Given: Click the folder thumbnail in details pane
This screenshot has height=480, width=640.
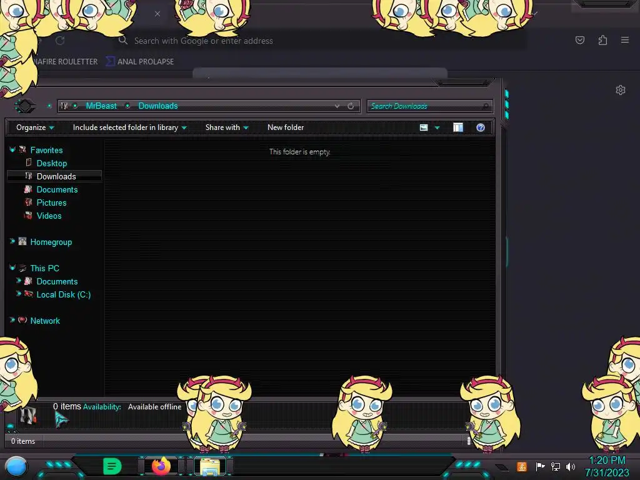Looking at the screenshot, I should [x=28, y=415].
